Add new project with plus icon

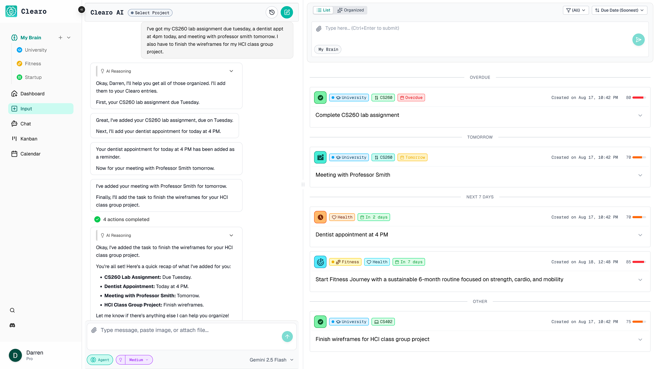point(60,38)
